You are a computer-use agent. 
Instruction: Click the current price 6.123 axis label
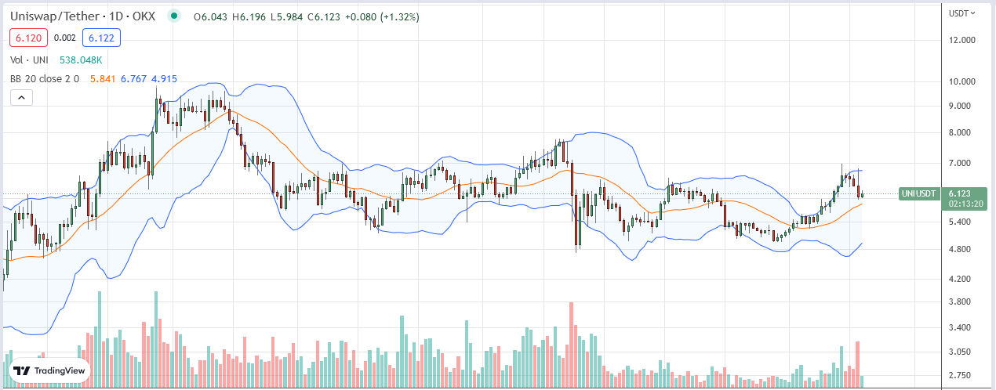tap(961, 193)
